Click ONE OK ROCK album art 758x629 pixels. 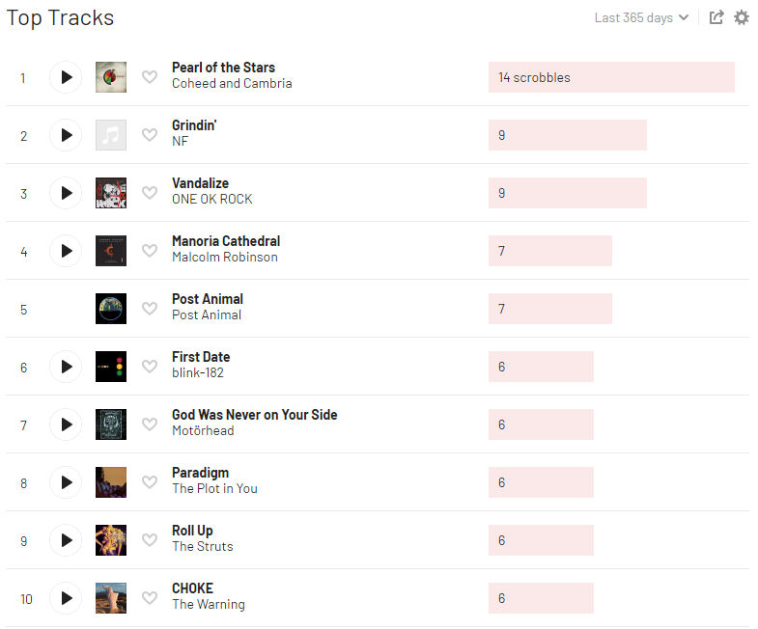[x=111, y=193]
